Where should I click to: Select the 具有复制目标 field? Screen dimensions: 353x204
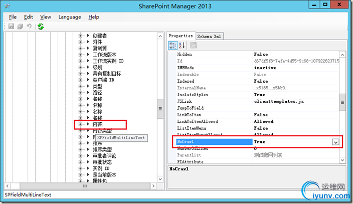(x=107, y=74)
